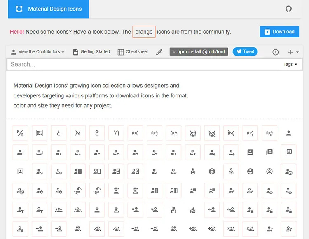Image resolution: width=309 pixels, height=239 pixels.
Task: Choose the filled account group icon
Action: 59,210
